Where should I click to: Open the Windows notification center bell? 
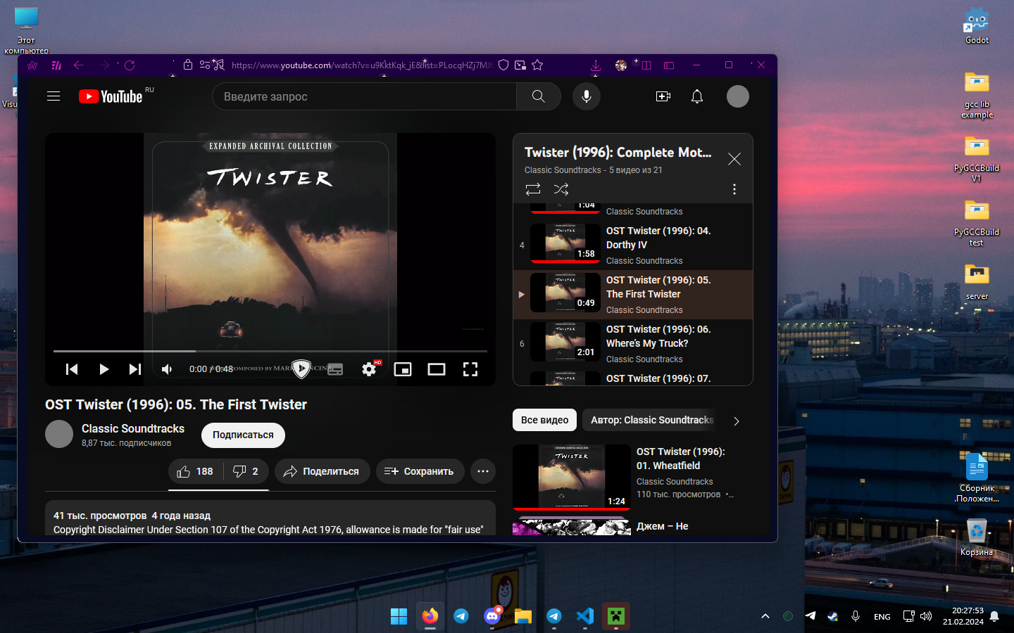click(x=994, y=616)
